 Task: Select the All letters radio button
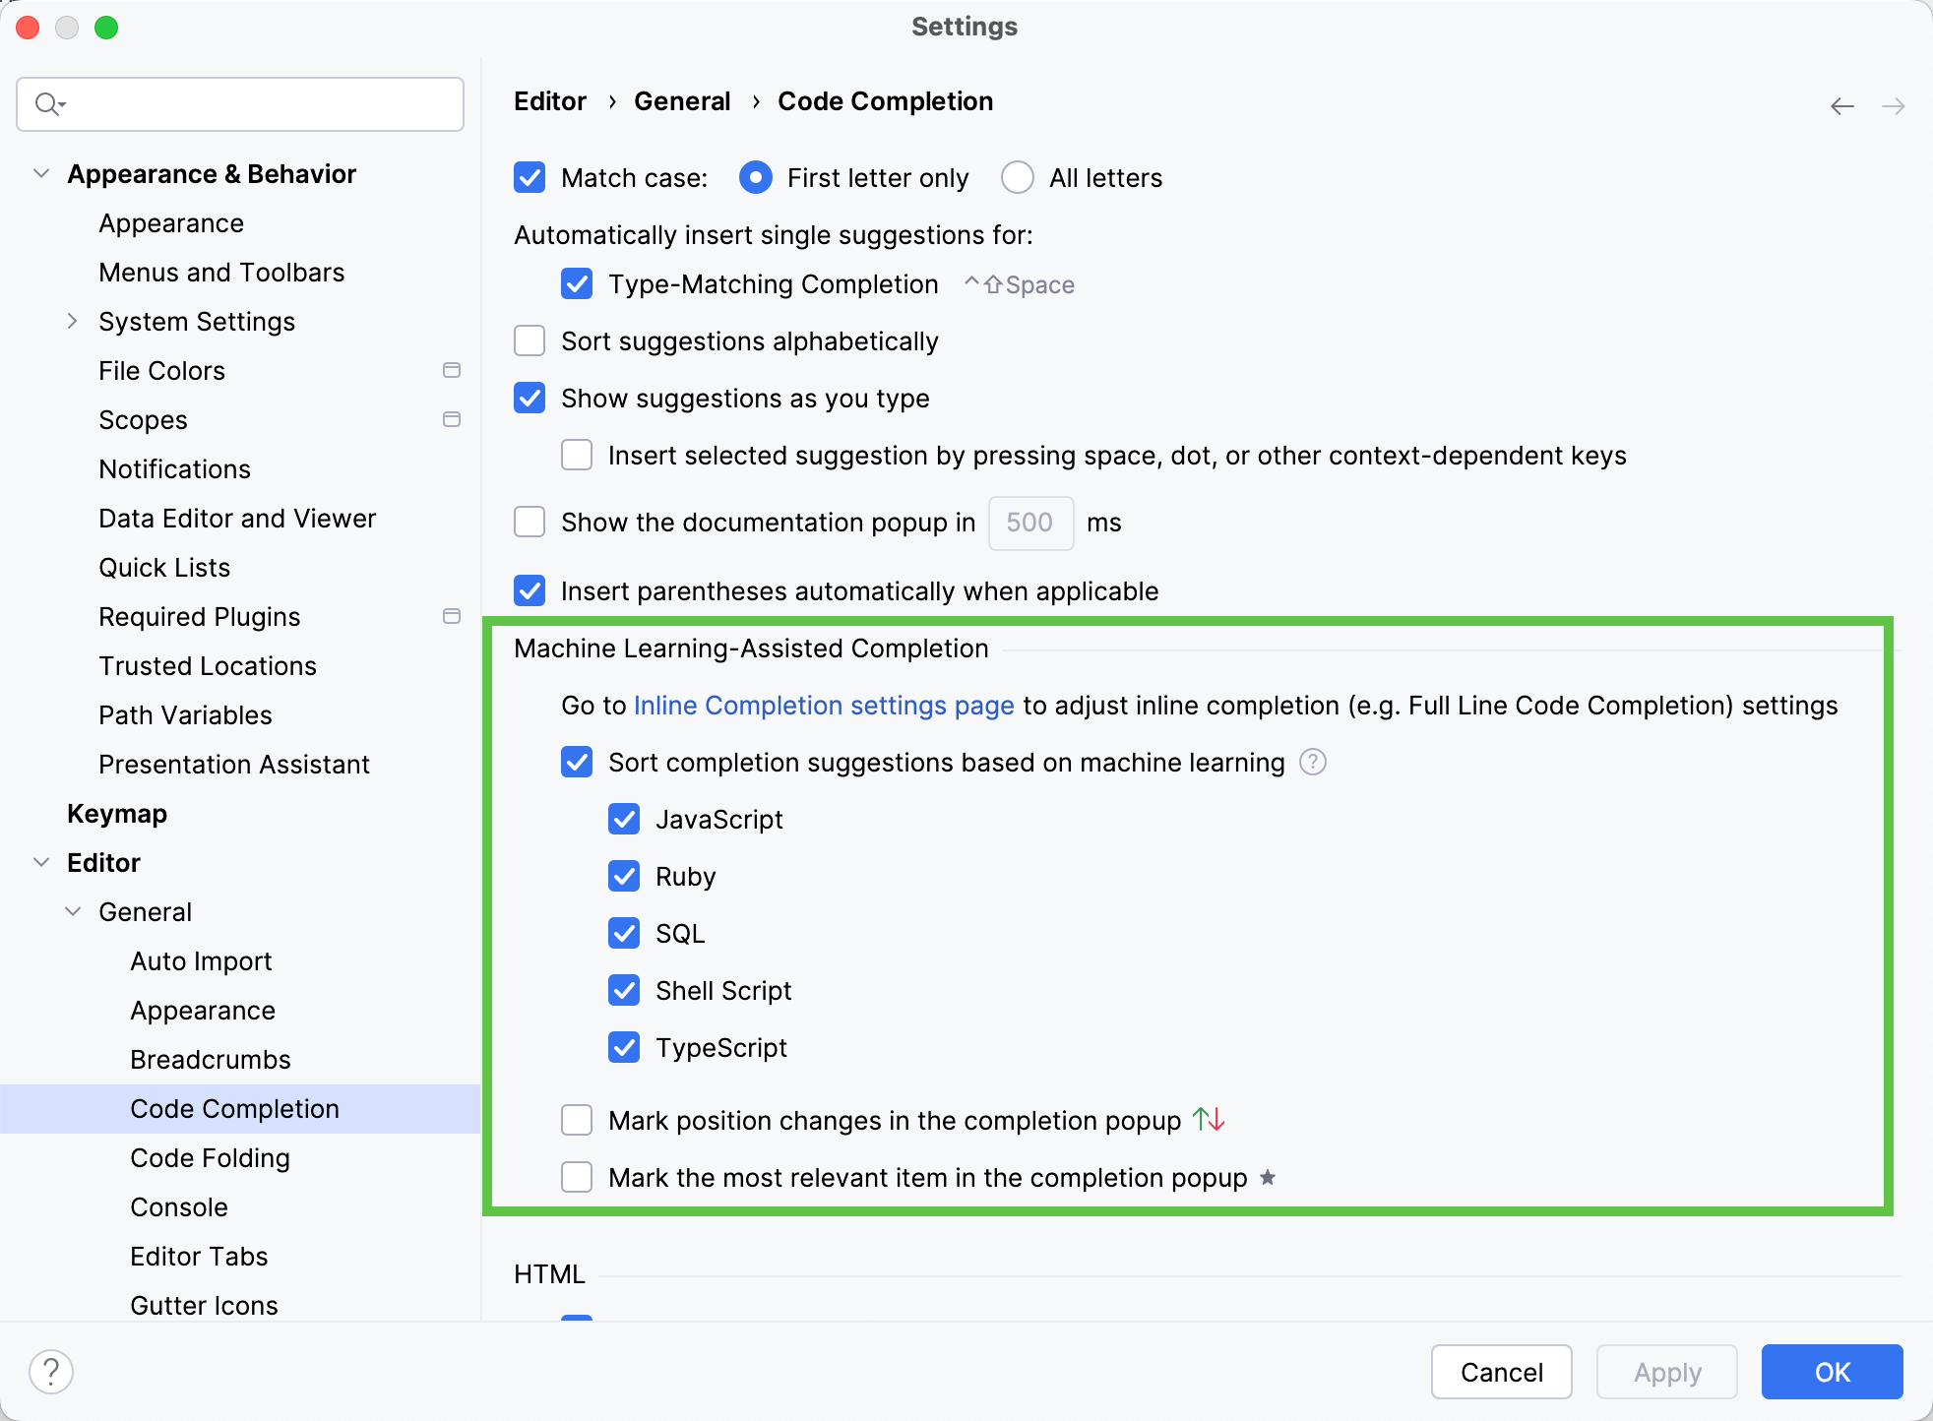(1018, 177)
